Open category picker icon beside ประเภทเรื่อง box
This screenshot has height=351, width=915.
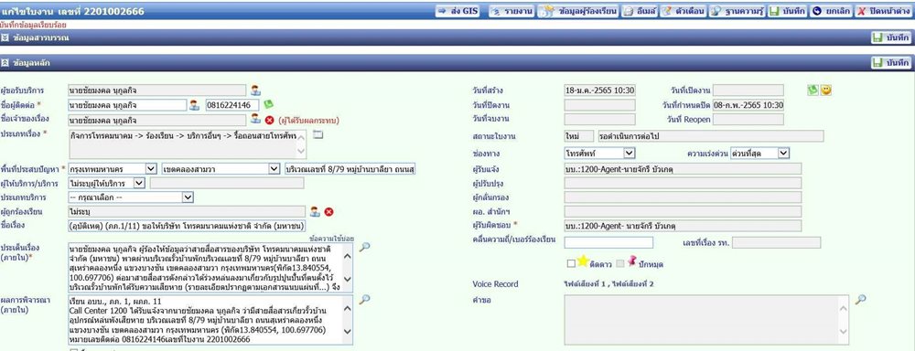[318, 134]
